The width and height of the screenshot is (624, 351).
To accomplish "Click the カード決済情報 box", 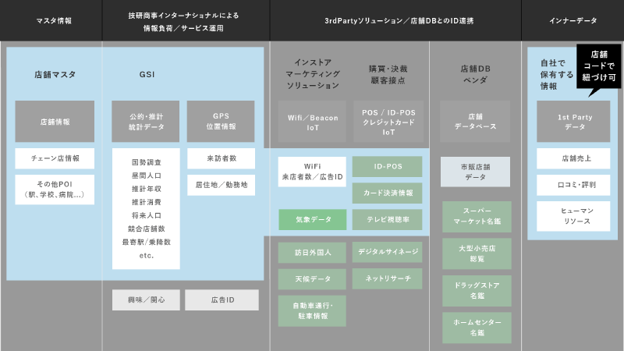I will pos(387,193).
